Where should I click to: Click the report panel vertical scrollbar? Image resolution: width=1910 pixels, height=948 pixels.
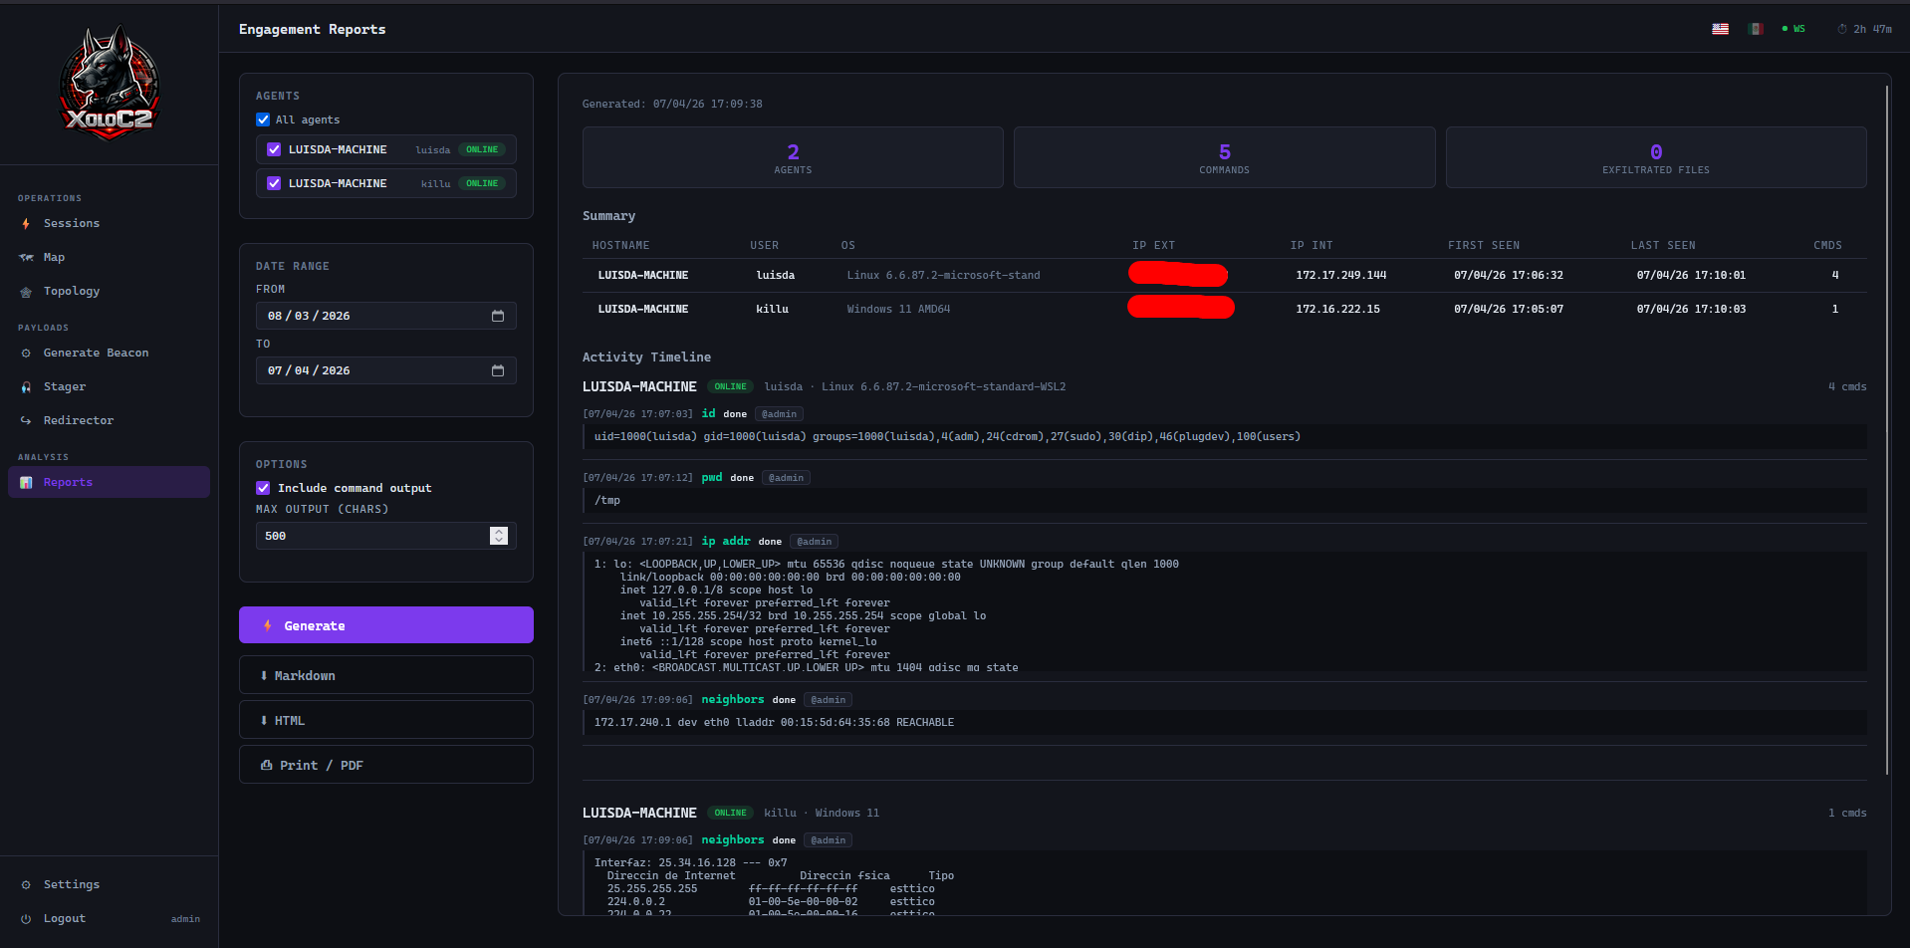pos(1886,428)
